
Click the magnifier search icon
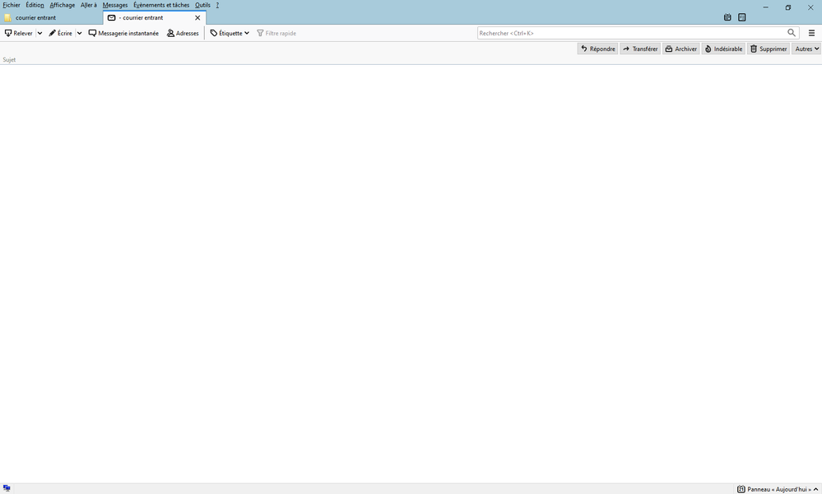792,33
